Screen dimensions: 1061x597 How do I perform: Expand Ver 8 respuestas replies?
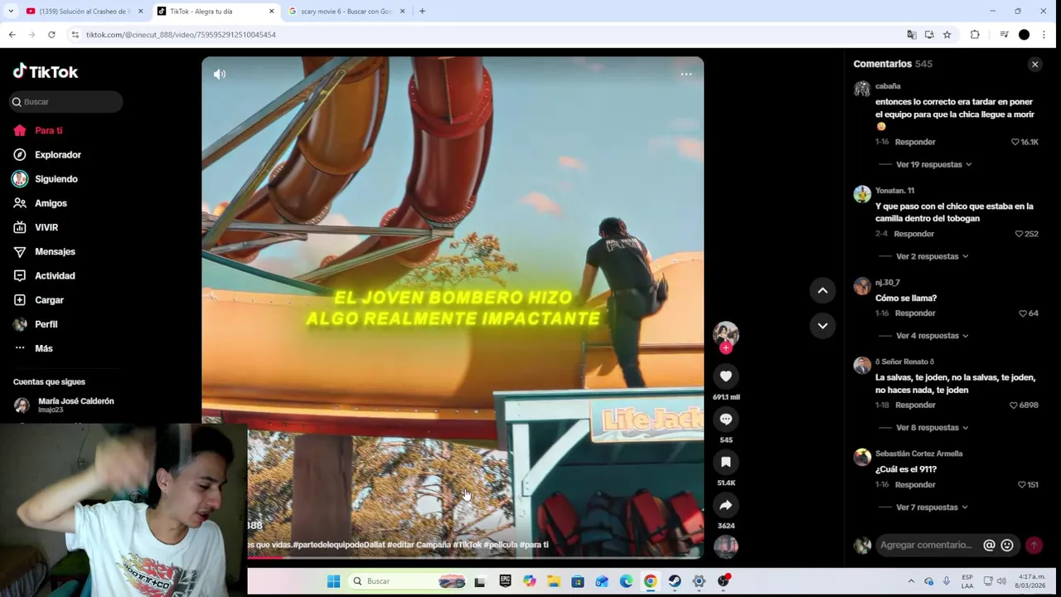point(932,428)
